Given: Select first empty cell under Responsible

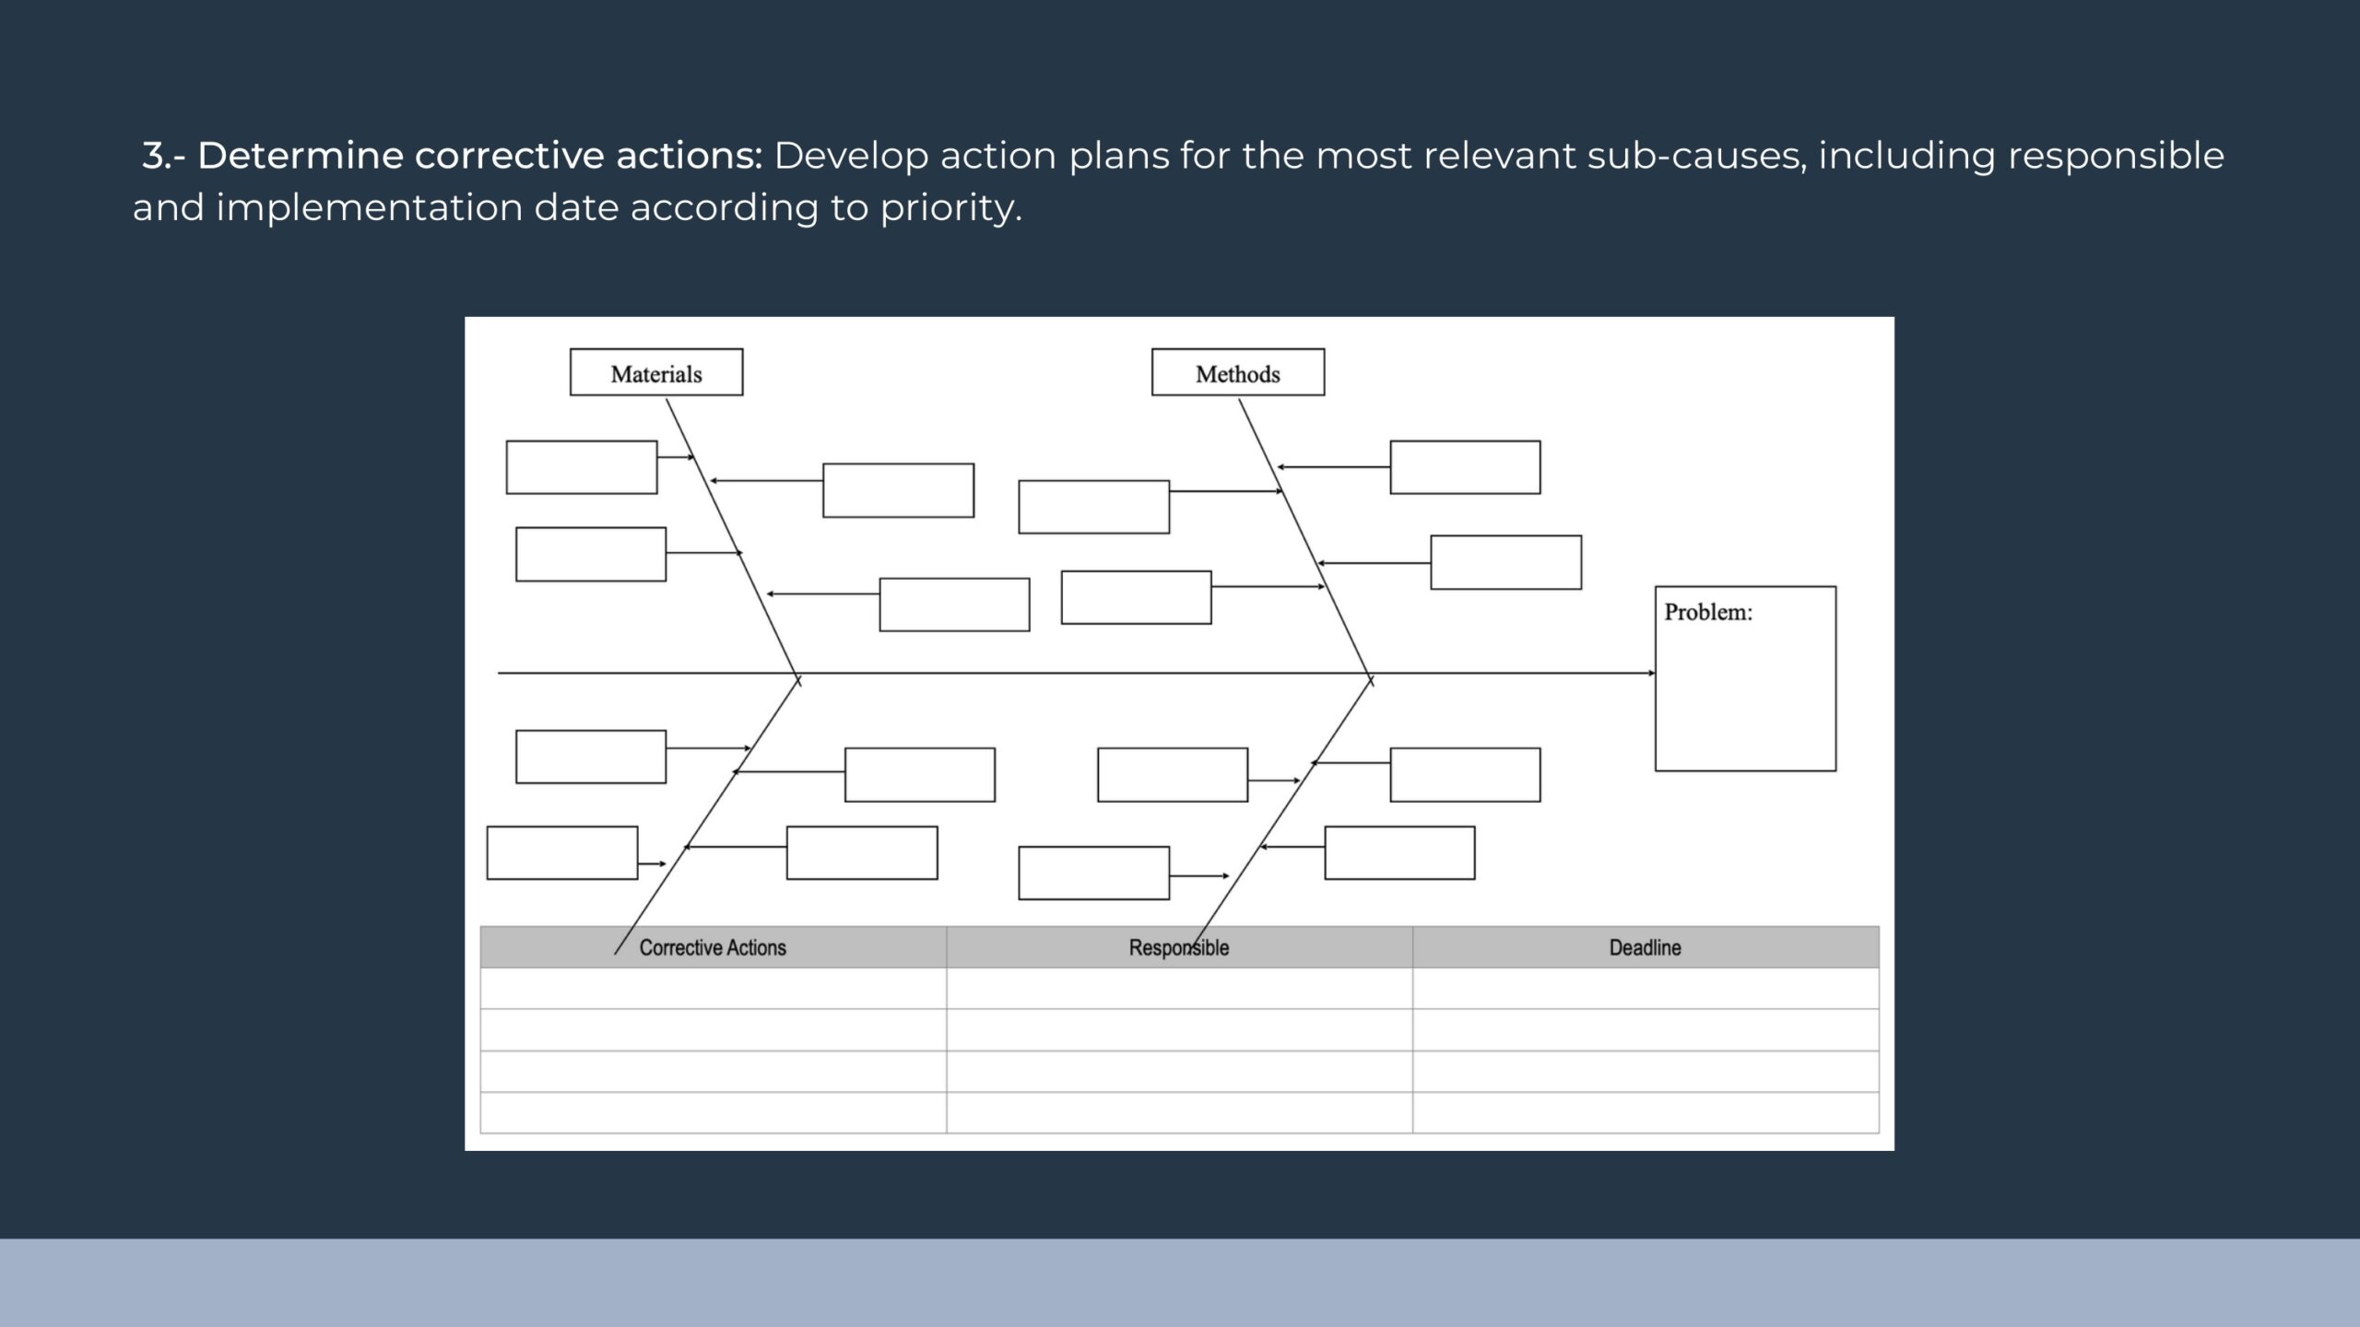Looking at the screenshot, I should [1178, 988].
